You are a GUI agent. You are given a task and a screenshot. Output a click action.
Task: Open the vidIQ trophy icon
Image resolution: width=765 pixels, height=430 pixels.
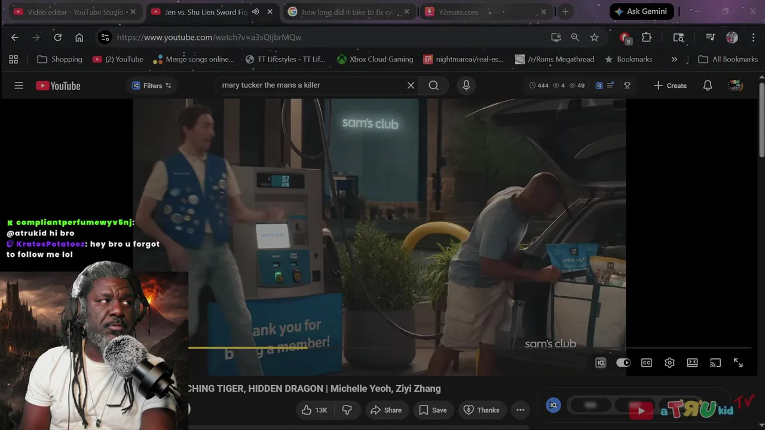point(627,85)
